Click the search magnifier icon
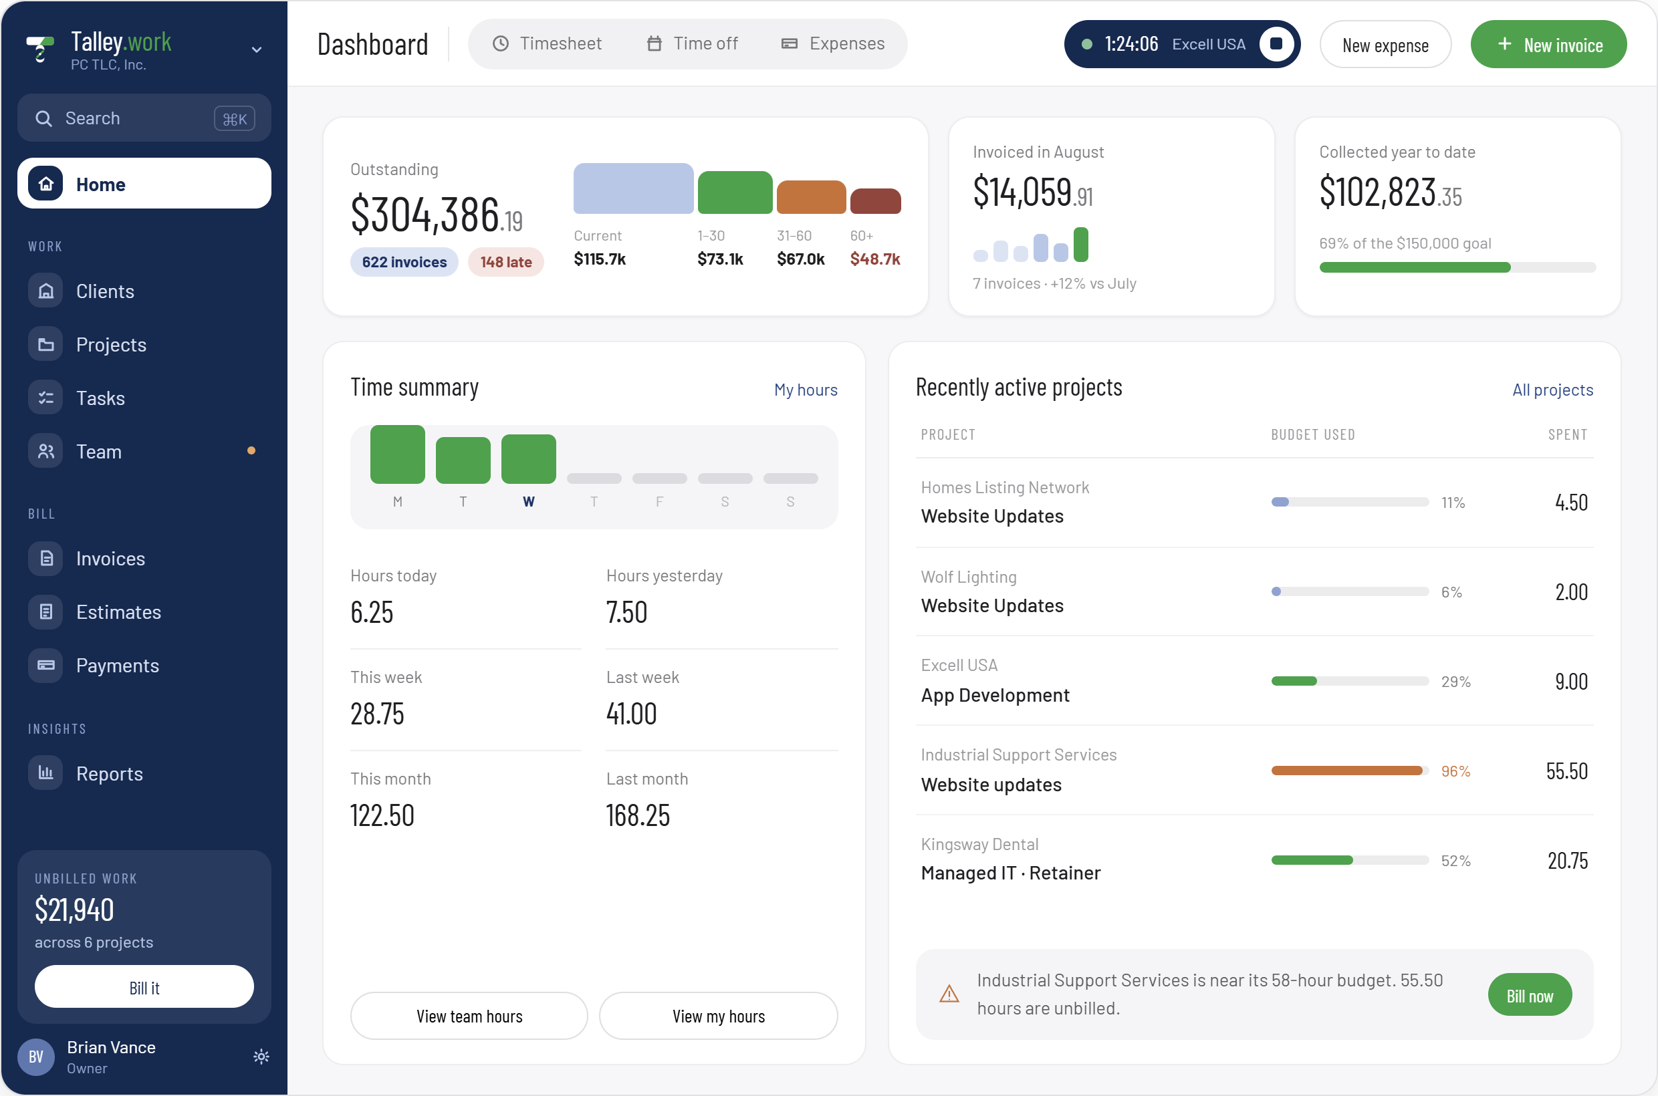The width and height of the screenshot is (1658, 1096). pyautogui.click(x=43, y=118)
